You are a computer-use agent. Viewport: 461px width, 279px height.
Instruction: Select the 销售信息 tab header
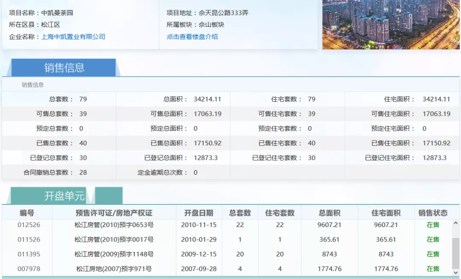pyautogui.click(x=64, y=68)
